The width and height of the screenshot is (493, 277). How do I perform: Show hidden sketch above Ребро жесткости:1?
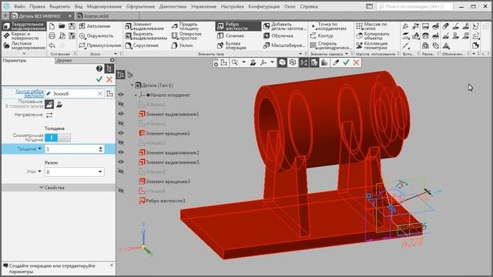point(121,191)
